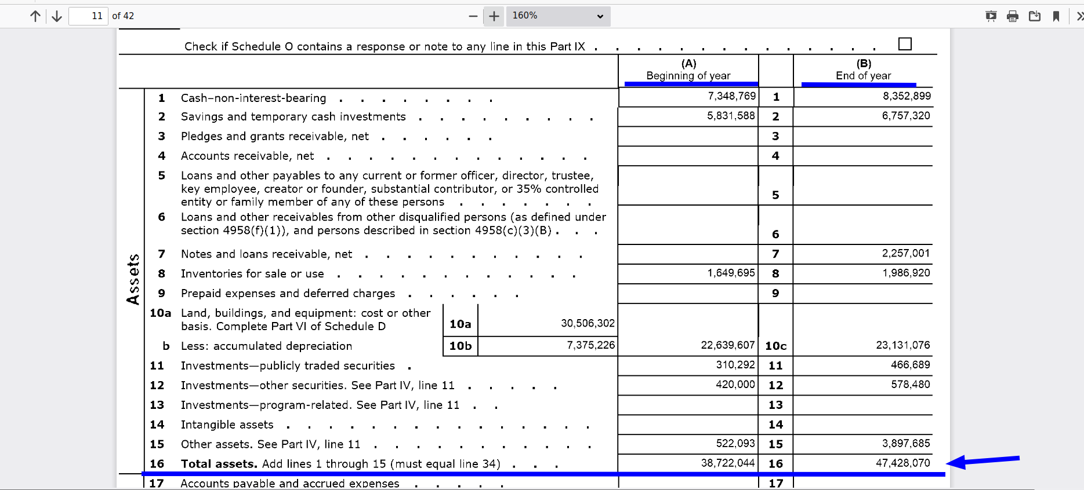Image resolution: width=1084 pixels, height=490 pixels.
Task: Open the 160% zoom level dropdown
Action: [558, 16]
